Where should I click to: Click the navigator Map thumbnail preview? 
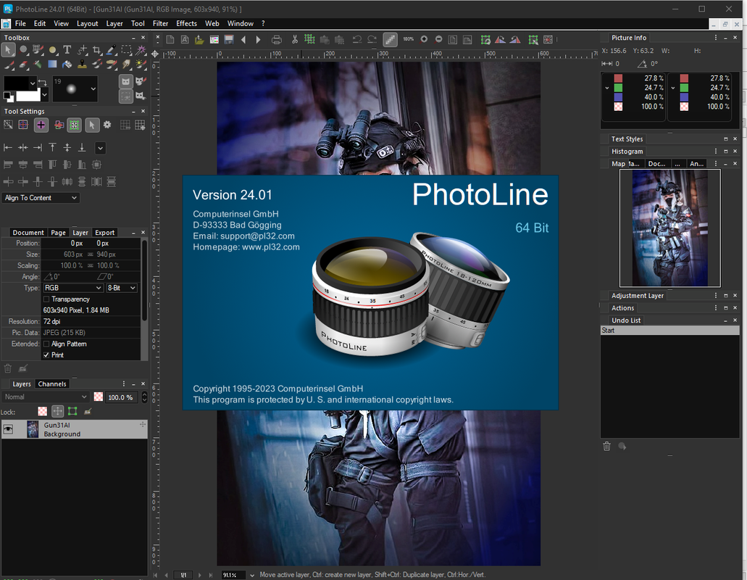pos(669,228)
